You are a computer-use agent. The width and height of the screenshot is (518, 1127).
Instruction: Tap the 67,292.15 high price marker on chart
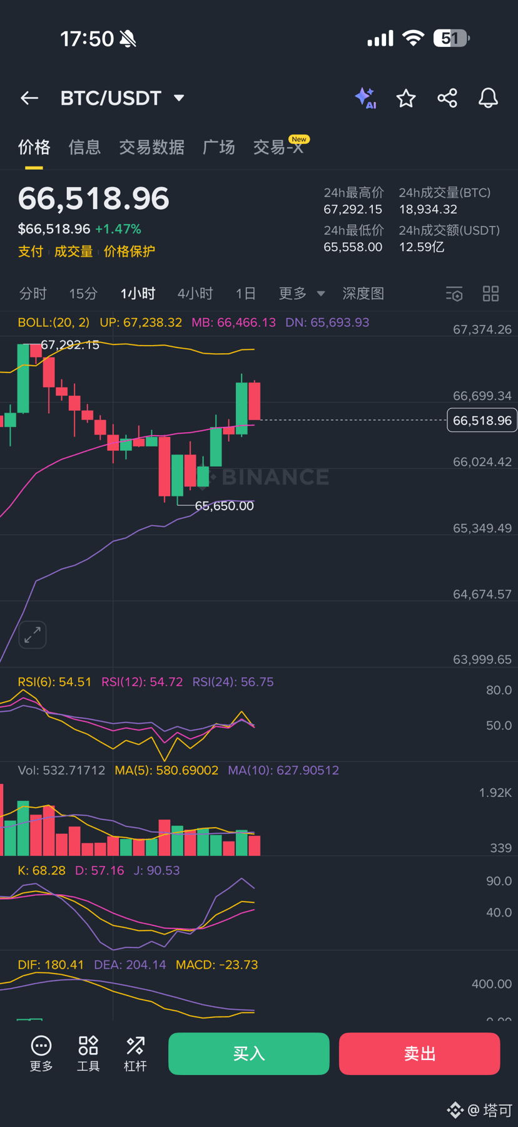70,345
